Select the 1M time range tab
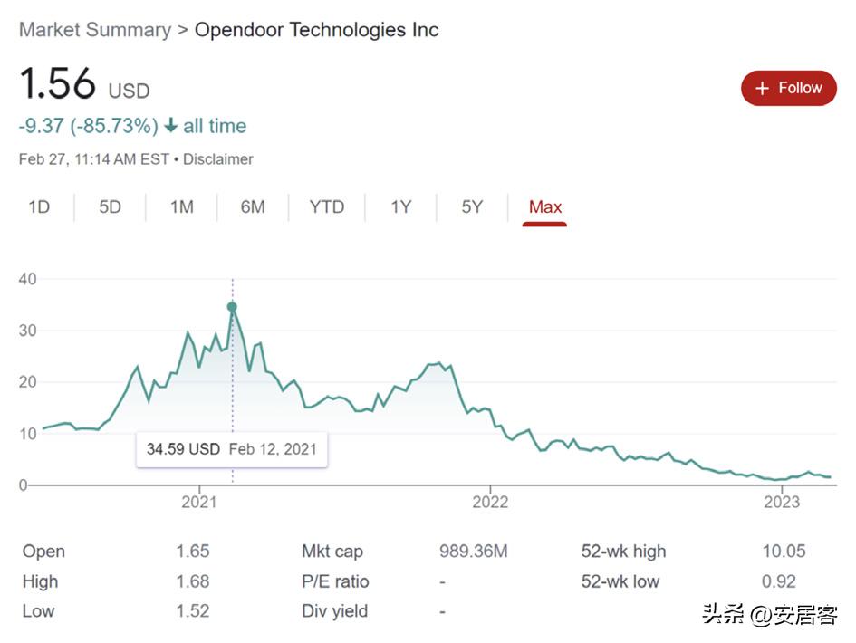Image resolution: width=856 pixels, height=643 pixels. 181,206
